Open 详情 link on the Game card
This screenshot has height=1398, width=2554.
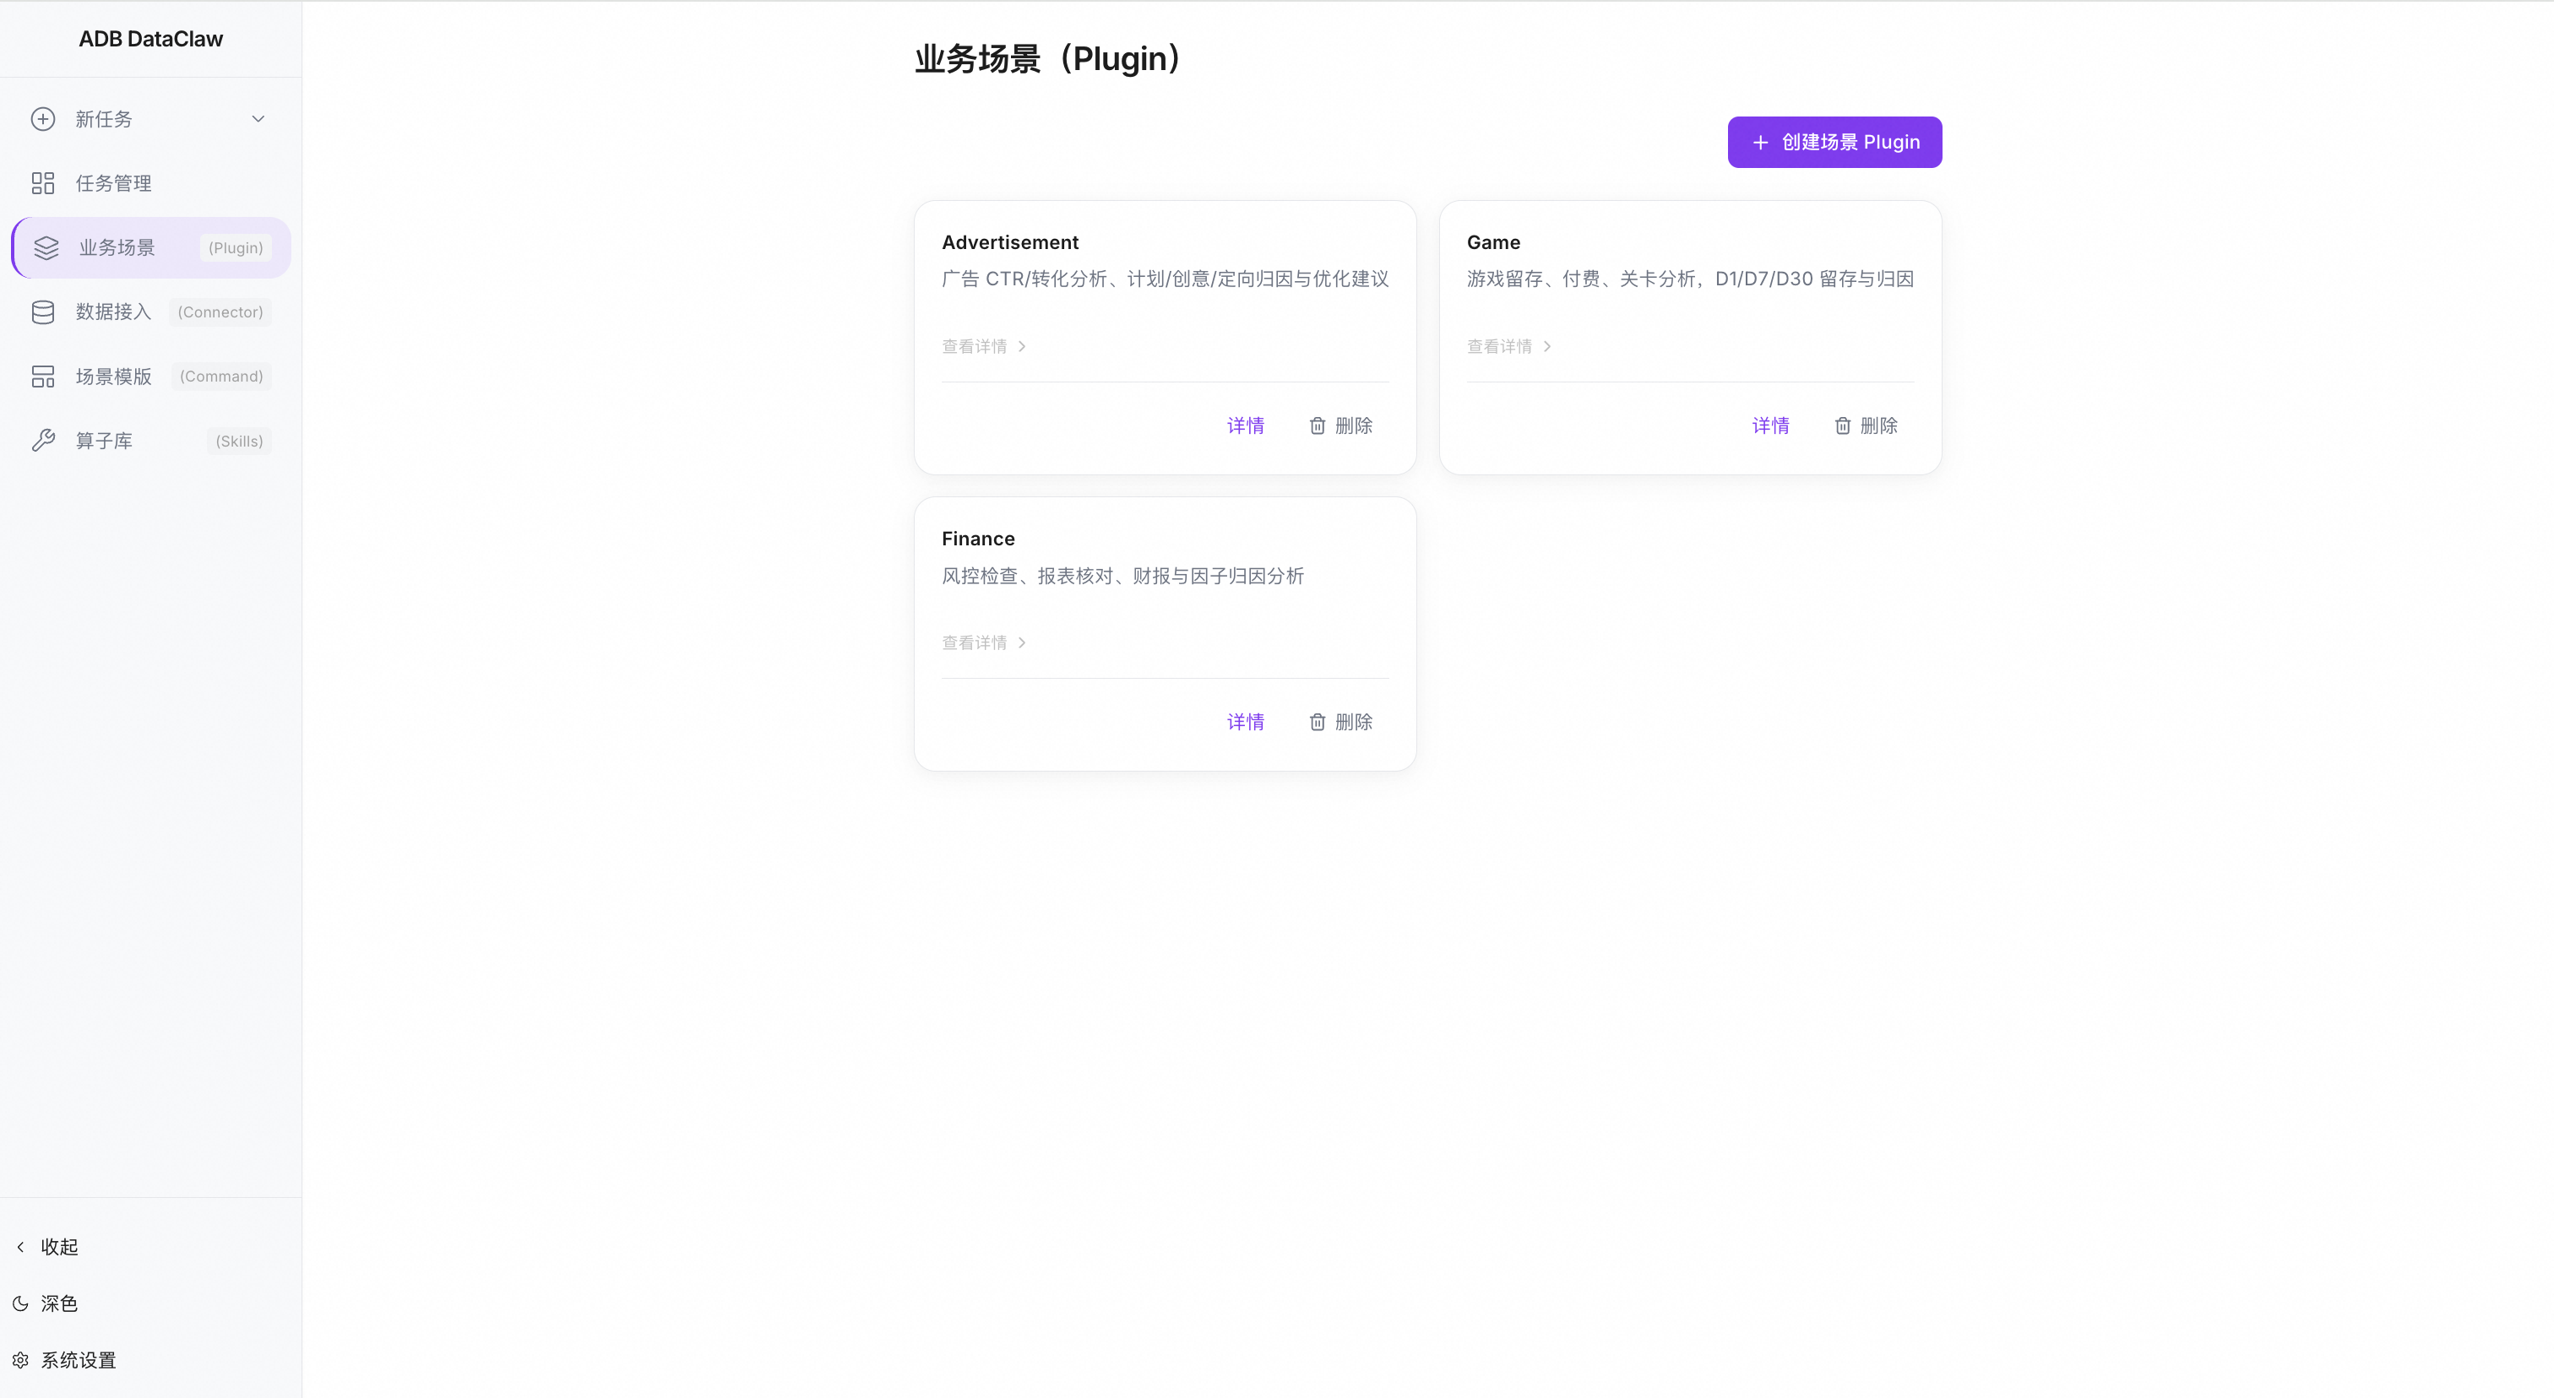click(x=1769, y=426)
